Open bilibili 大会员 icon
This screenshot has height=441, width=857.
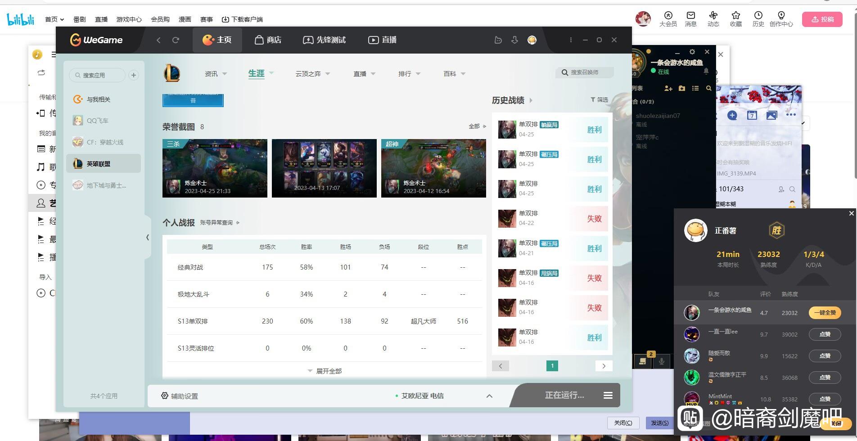point(668,19)
